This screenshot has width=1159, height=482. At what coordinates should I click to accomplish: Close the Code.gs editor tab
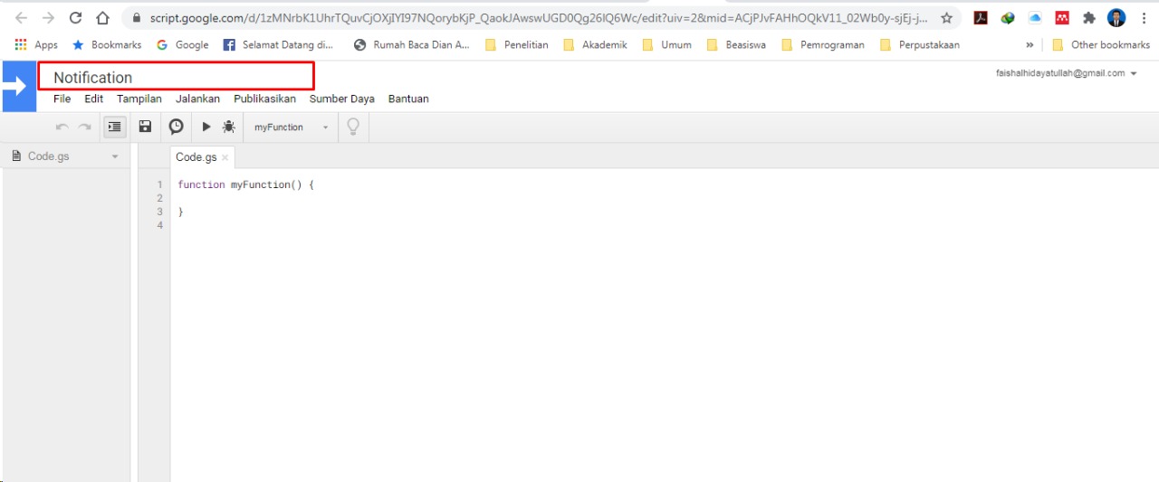(x=225, y=157)
